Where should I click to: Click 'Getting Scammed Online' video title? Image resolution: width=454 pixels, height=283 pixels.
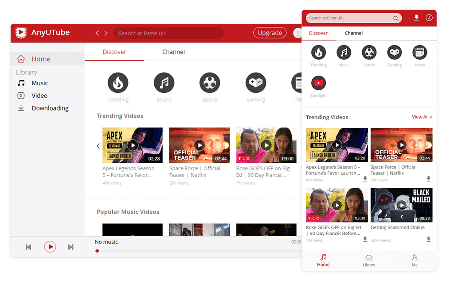(398, 228)
